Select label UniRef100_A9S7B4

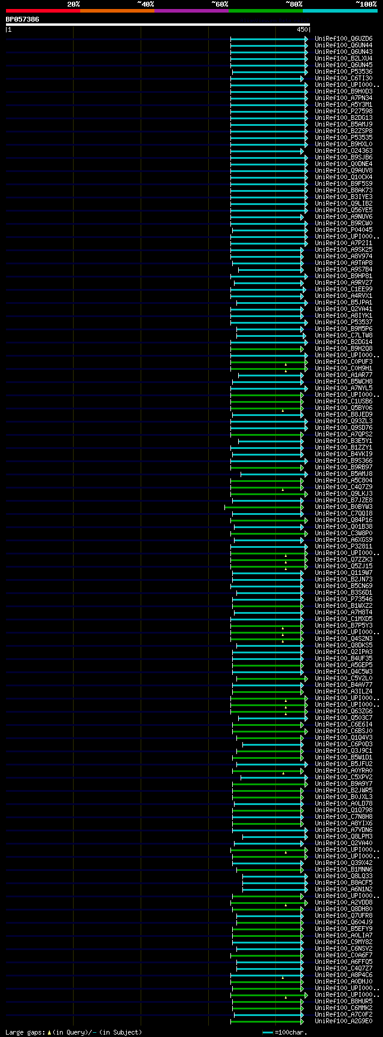(x=344, y=270)
